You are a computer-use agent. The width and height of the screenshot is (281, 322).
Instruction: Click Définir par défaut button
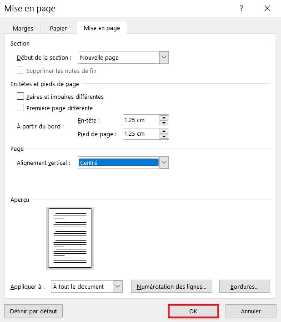33,311
